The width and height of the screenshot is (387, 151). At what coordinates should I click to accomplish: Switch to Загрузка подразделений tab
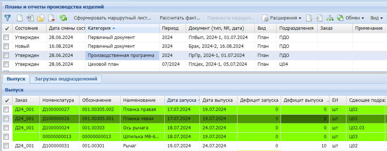pyautogui.click(x=66, y=79)
